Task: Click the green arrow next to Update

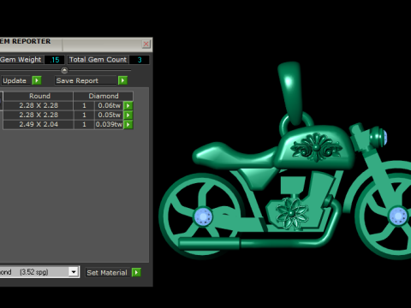Action: 37,80
